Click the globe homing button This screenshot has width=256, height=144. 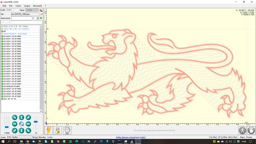[x=67, y=130]
